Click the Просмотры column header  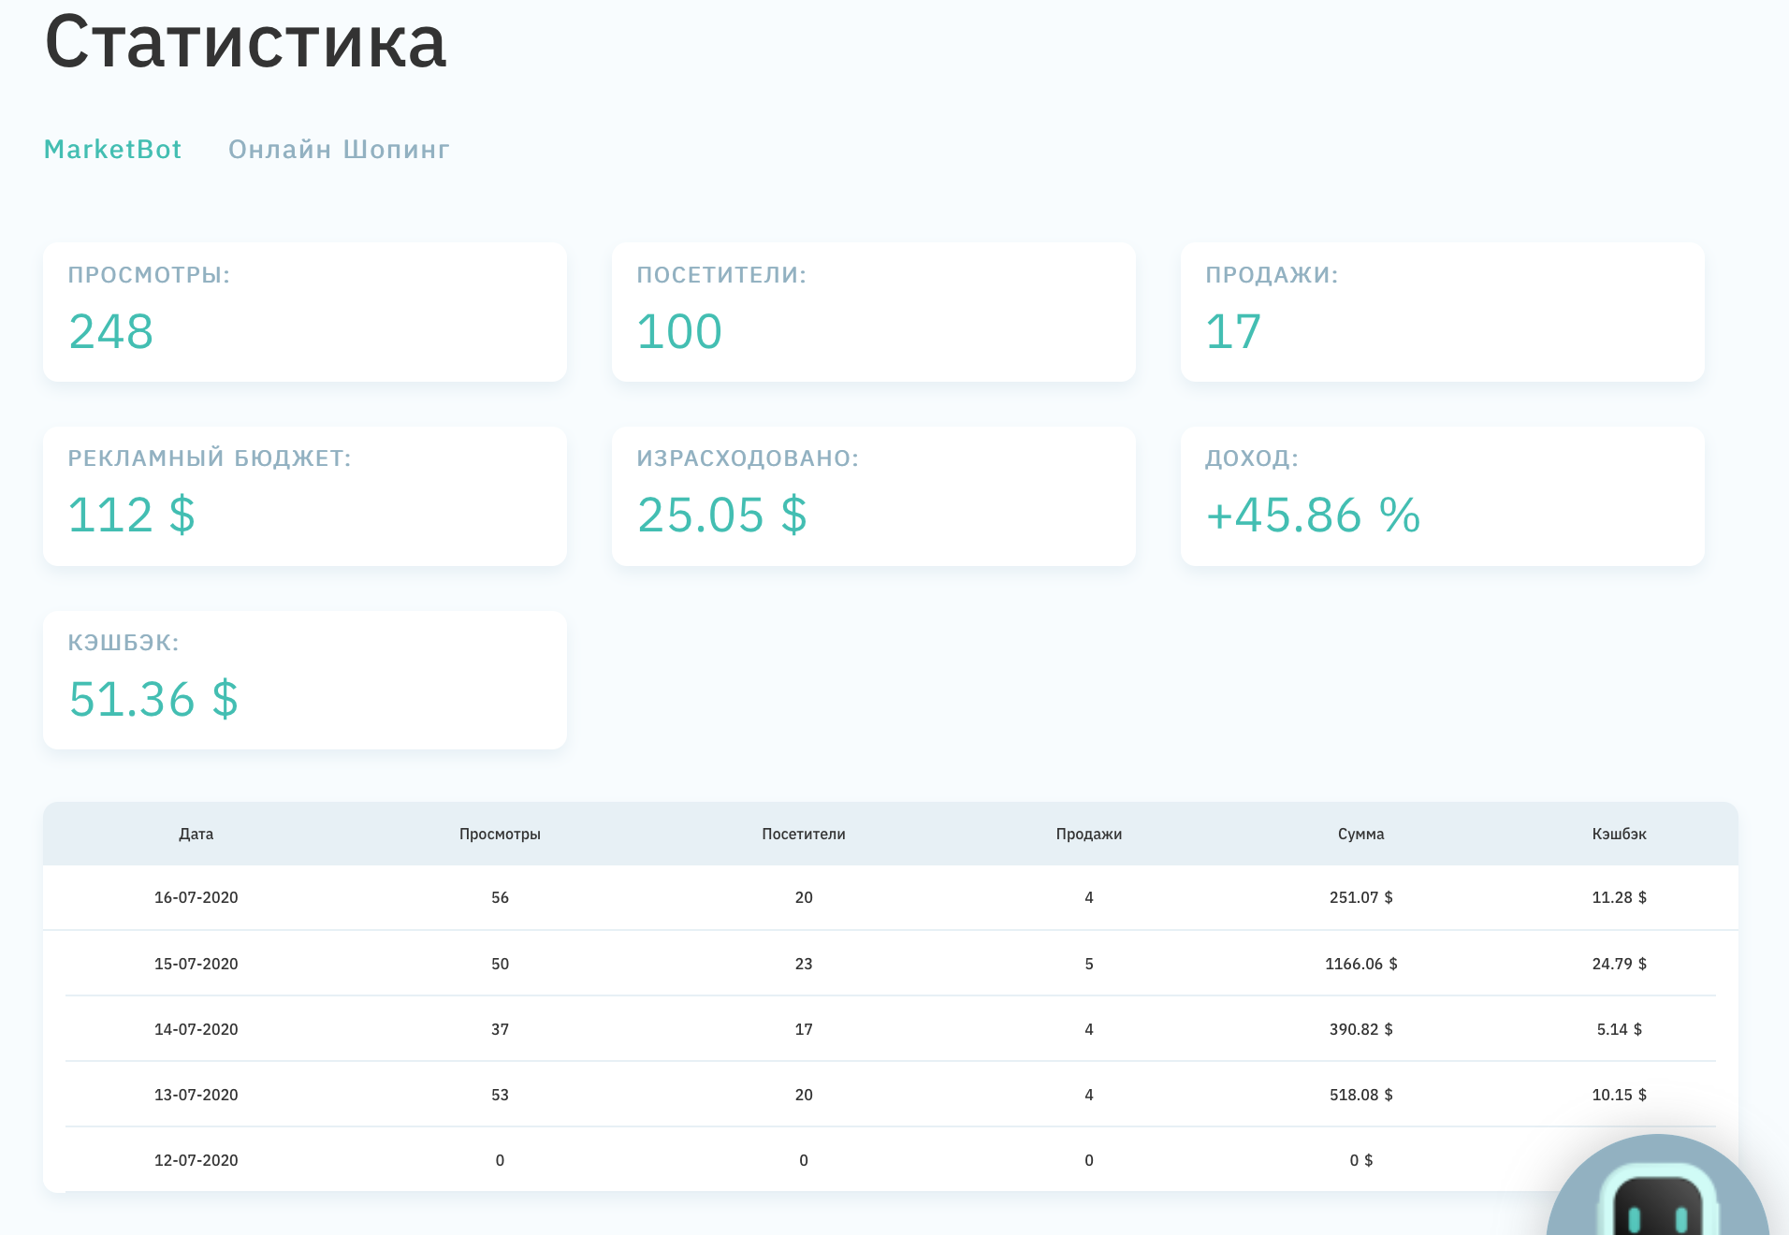(500, 834)
